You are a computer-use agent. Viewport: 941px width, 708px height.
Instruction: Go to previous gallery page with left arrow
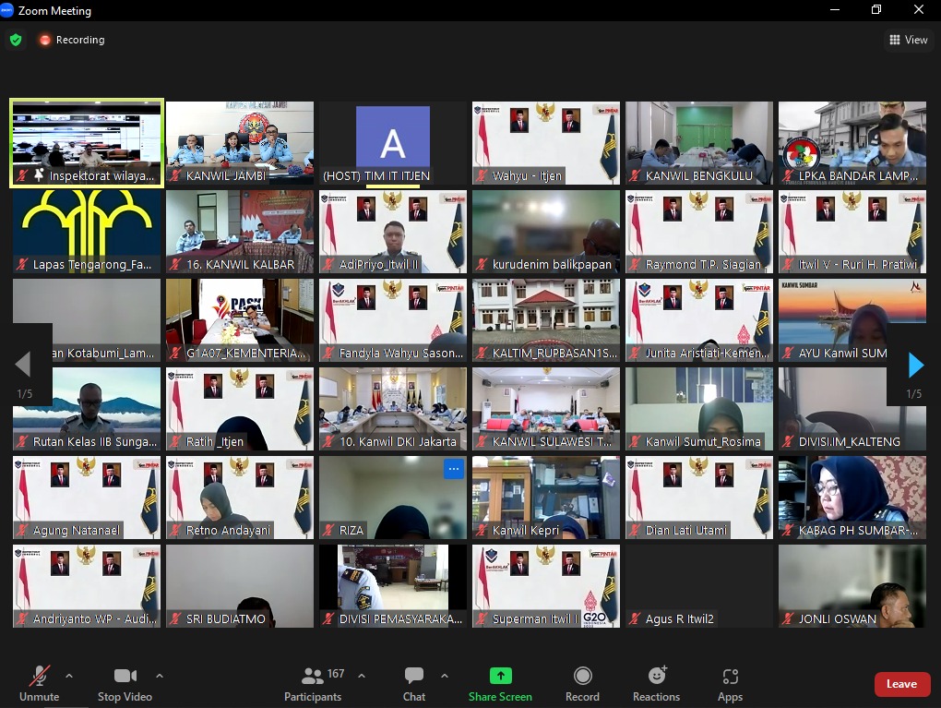point(23,366)
